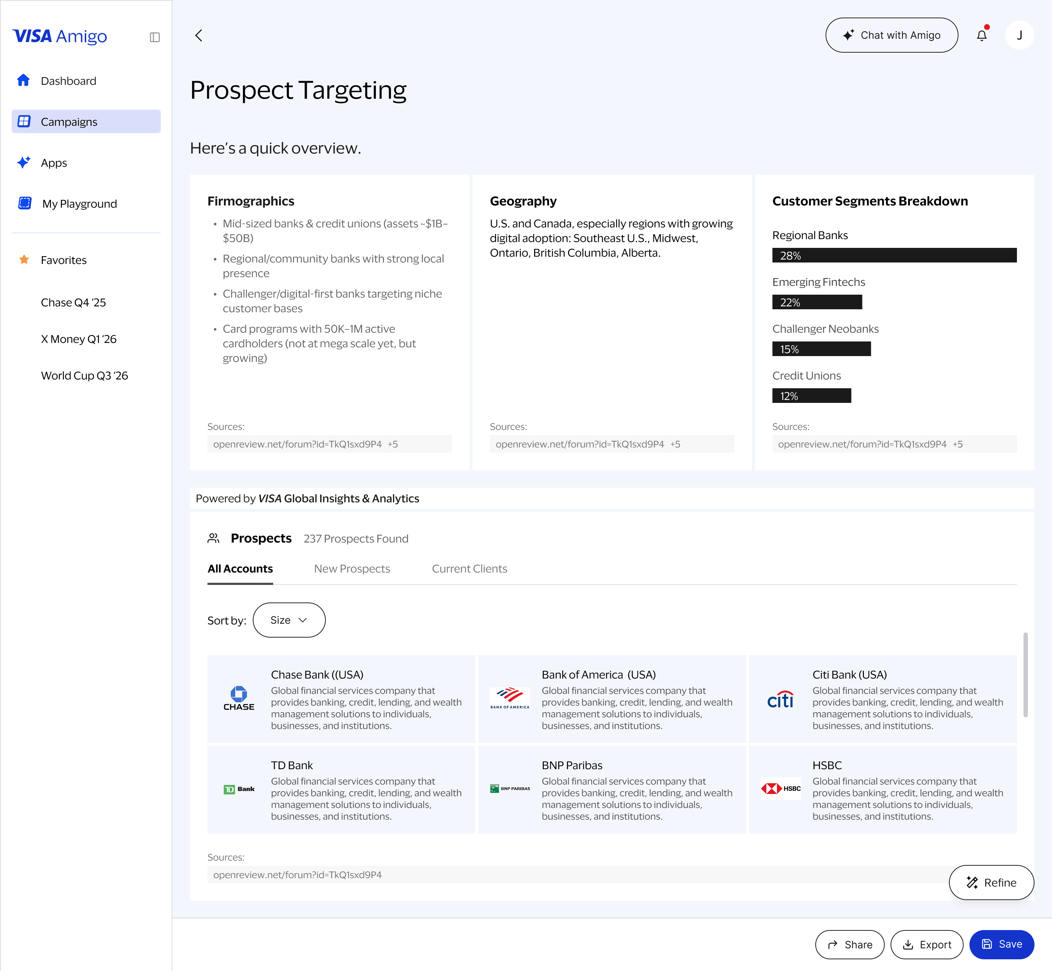The image size is (1052, 971).
Task: Open the Sort by Size dropdown
Action: click(x=289, y=620)
